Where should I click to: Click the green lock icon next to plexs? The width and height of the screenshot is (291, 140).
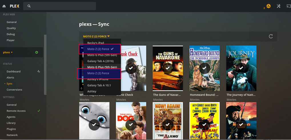[x=37, y=52]
